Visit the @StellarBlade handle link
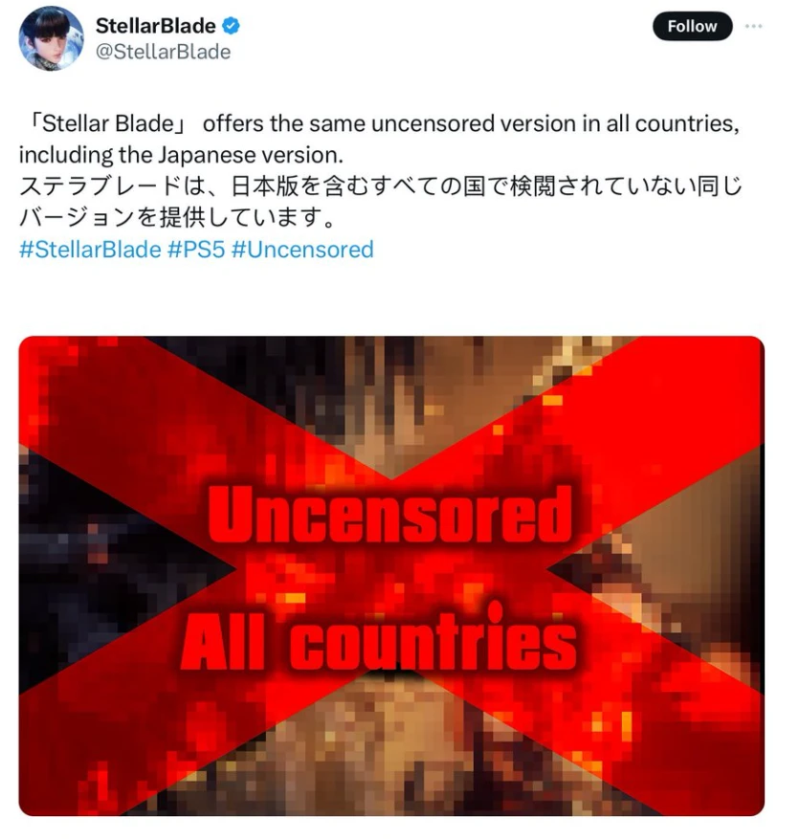 click(x=164, y=52)
